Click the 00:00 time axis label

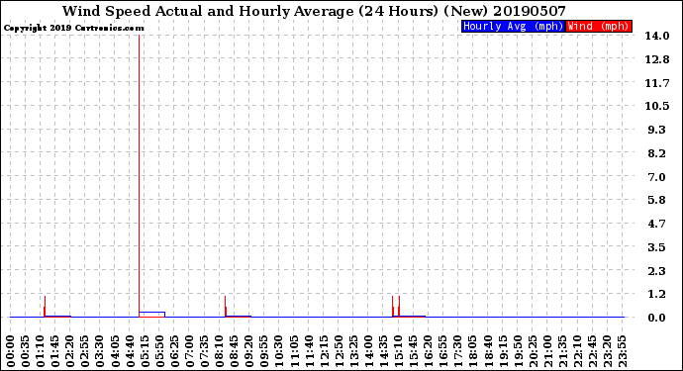click(x=10, y=351)
